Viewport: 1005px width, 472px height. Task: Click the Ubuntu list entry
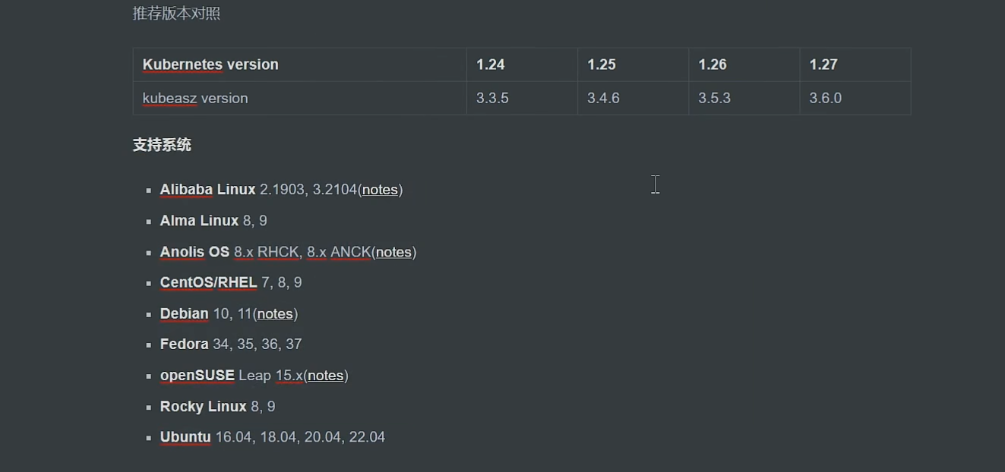pos(272,437)
